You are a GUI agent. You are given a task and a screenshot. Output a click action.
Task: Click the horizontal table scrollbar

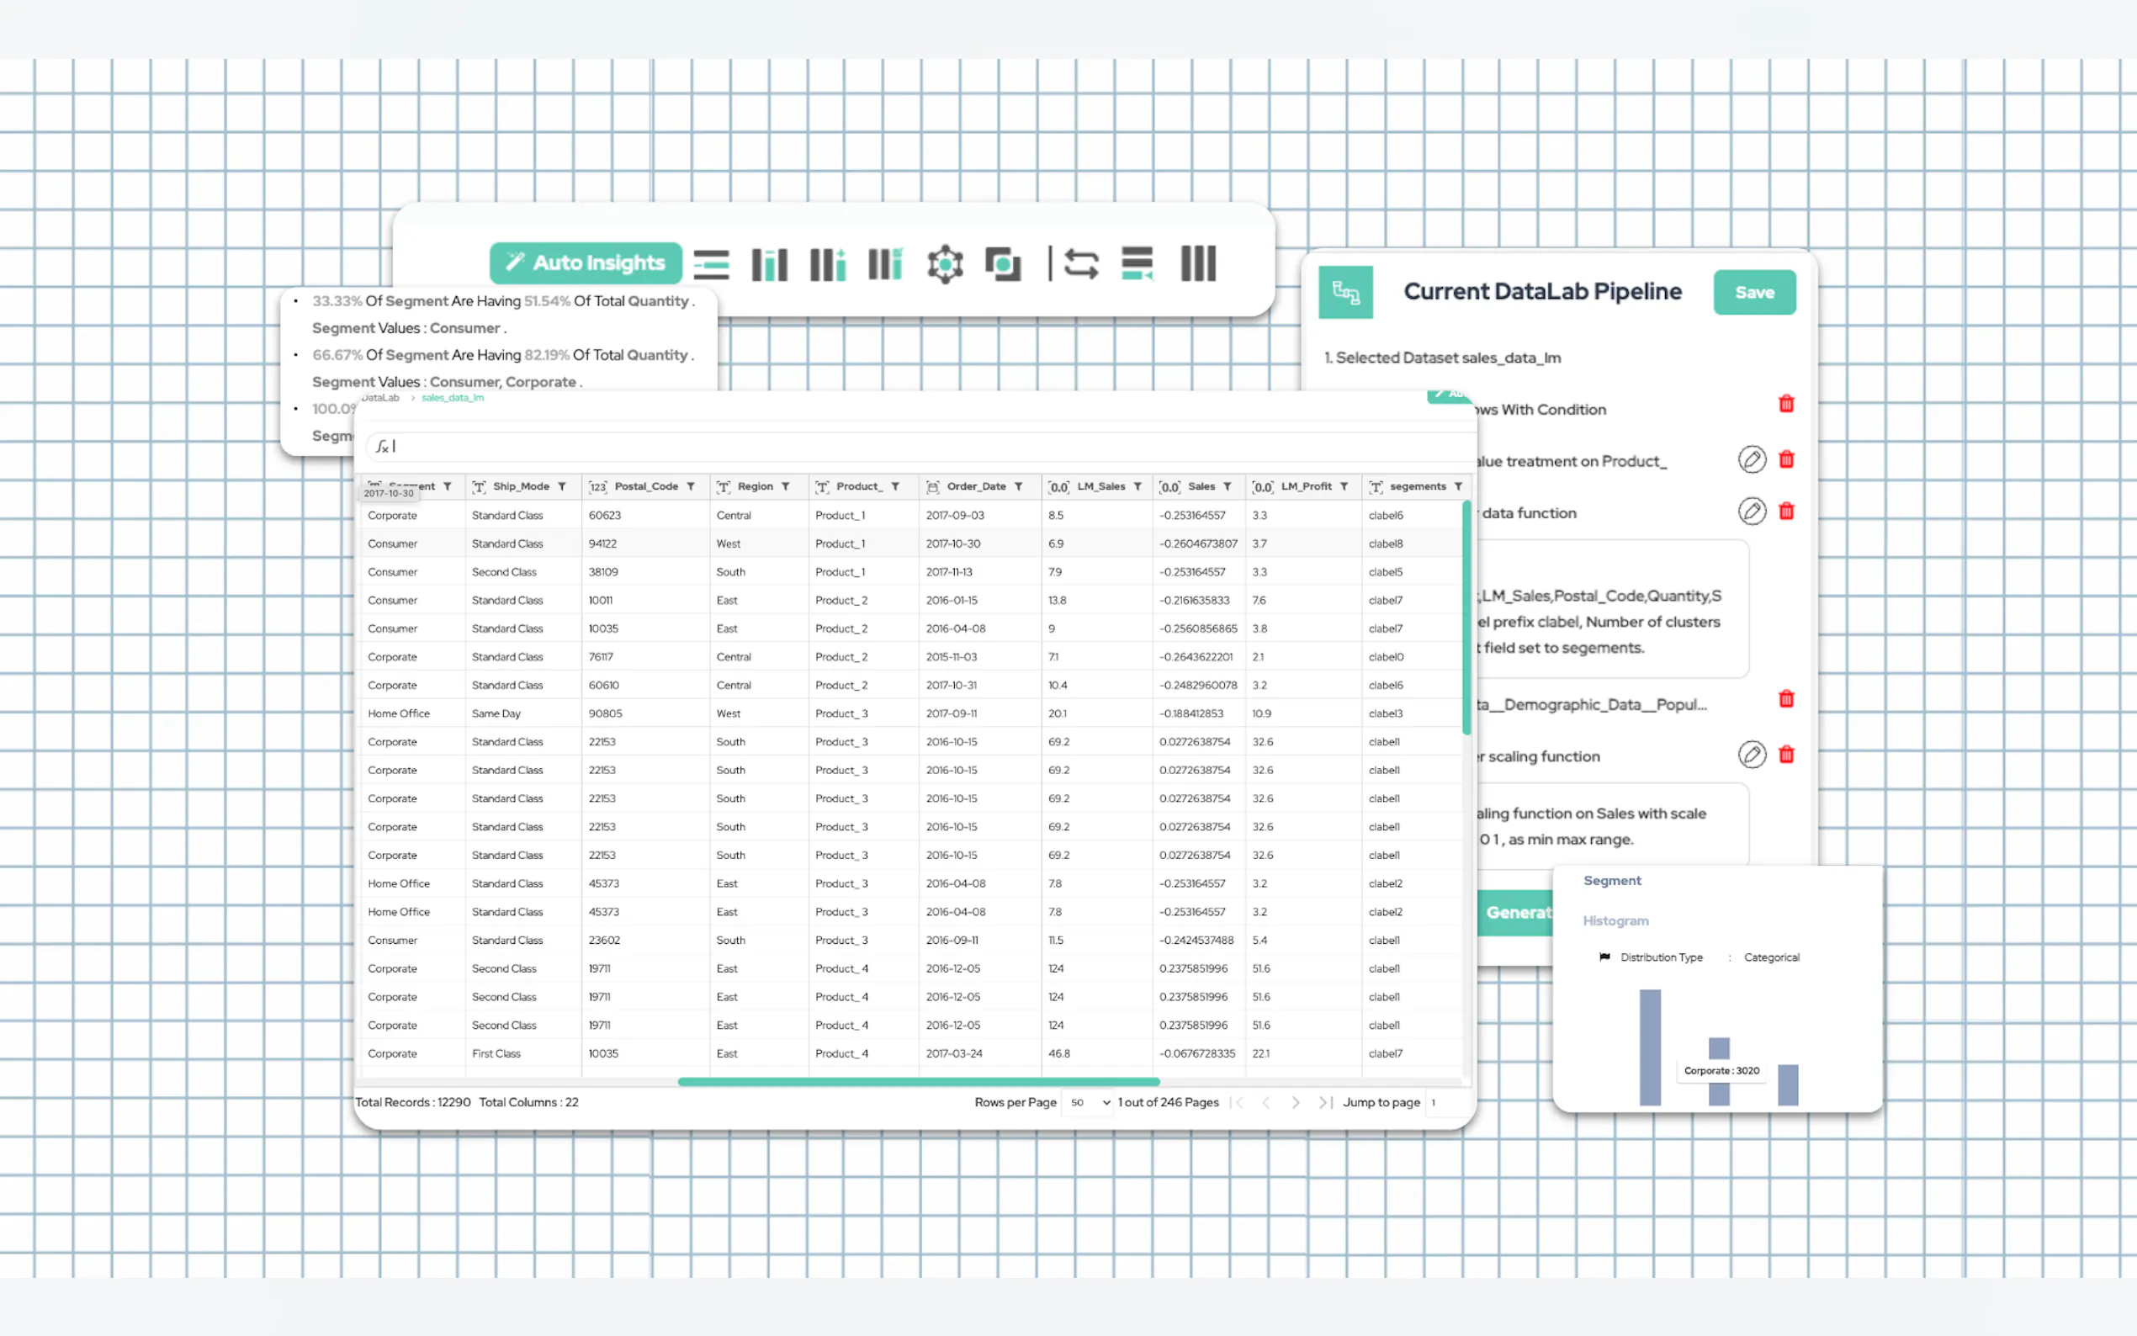[918, 1082]
